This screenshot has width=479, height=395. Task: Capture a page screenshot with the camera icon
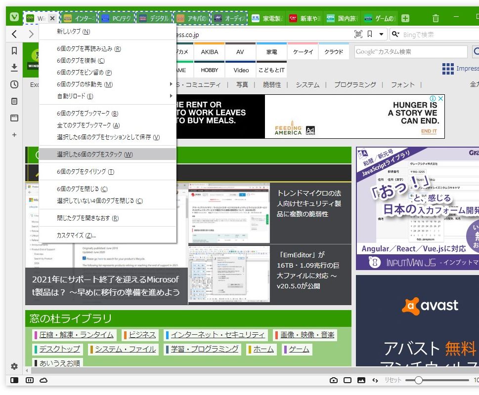point(333,380)
